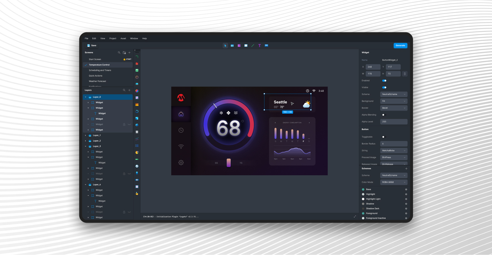Open the Asset menu

coord(123,38)
